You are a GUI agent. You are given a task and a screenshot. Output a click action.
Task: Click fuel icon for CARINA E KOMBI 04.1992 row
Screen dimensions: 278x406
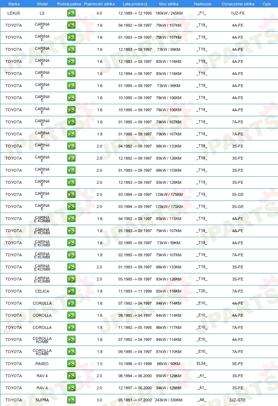(71, 219)
